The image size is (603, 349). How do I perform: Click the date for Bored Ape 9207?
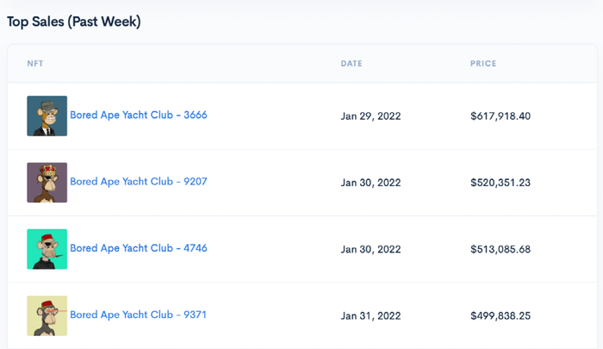click(x=371, y=183)
